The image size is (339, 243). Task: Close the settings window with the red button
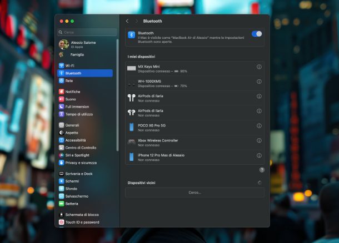(61, 21)
